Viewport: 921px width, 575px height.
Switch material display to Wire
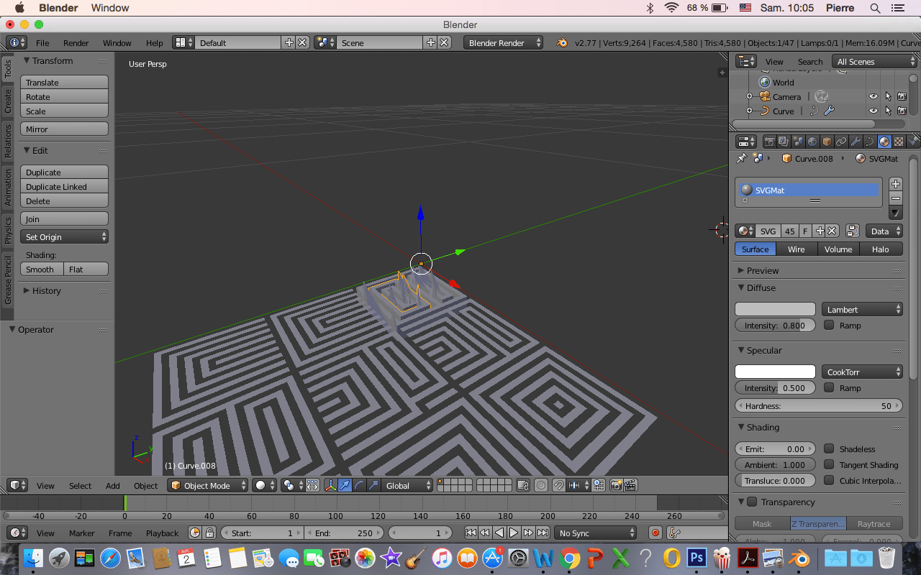click(x=797, y=249)
